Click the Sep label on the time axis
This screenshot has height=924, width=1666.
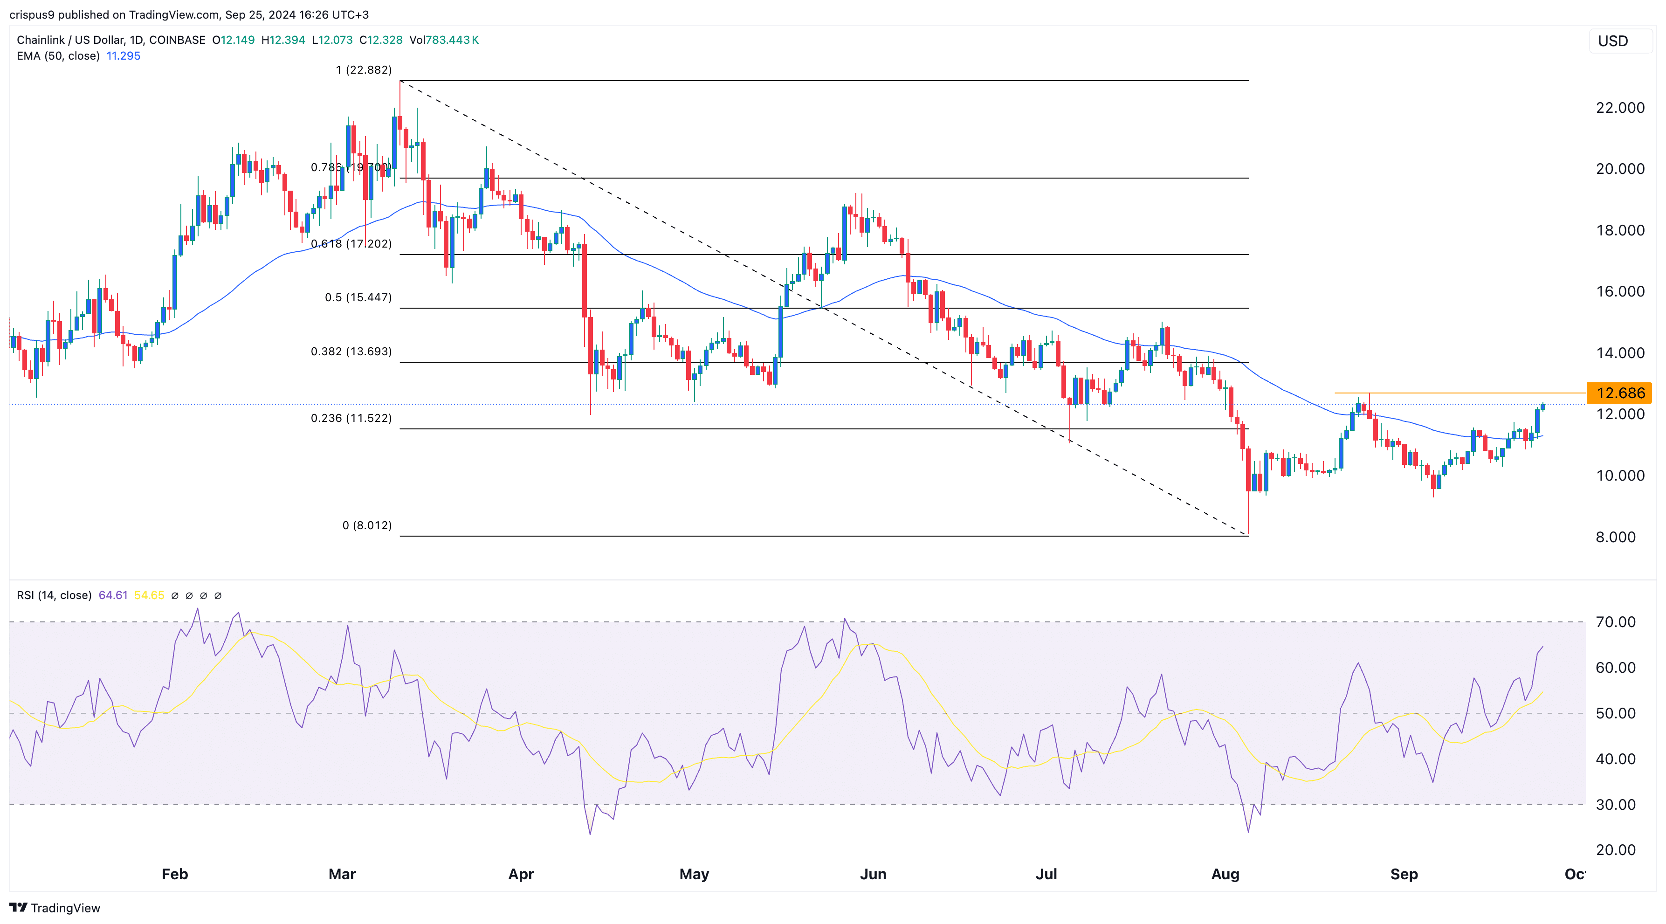1404,874
